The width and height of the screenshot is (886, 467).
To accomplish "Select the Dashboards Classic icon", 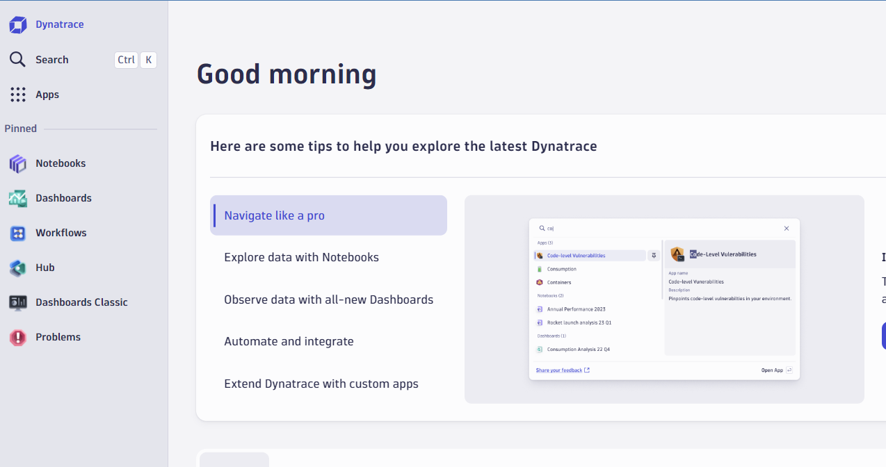I will click(17, 303).
